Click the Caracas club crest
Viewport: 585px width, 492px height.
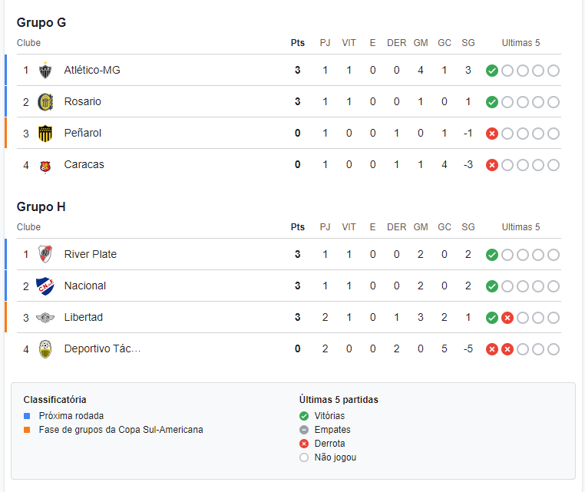(x=45, y=167)
